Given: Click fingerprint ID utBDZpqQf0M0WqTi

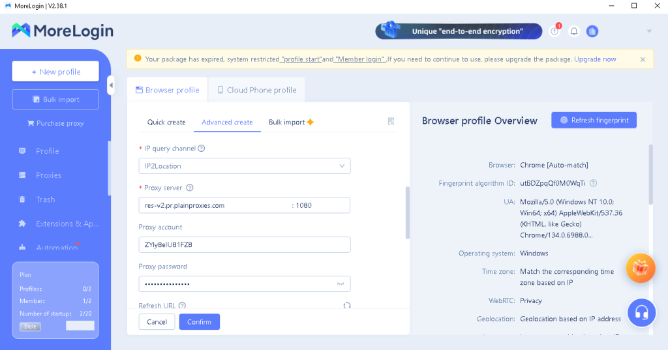Looking at the screenshot, I should (x=553, y=183).
